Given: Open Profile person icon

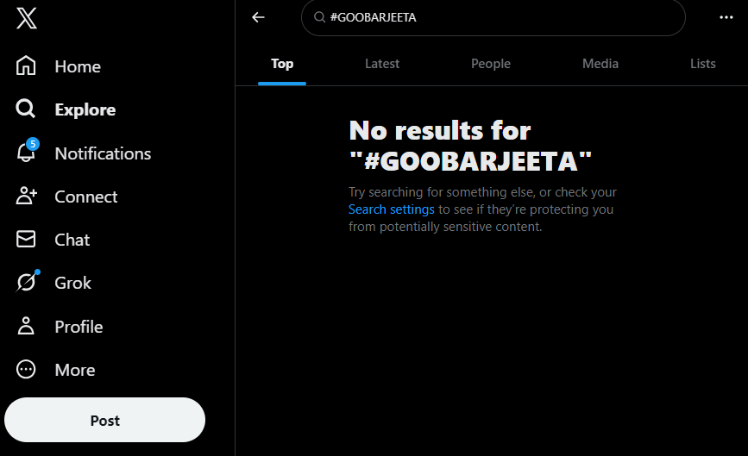Looking at the screenshot, I should click(27, 327).
